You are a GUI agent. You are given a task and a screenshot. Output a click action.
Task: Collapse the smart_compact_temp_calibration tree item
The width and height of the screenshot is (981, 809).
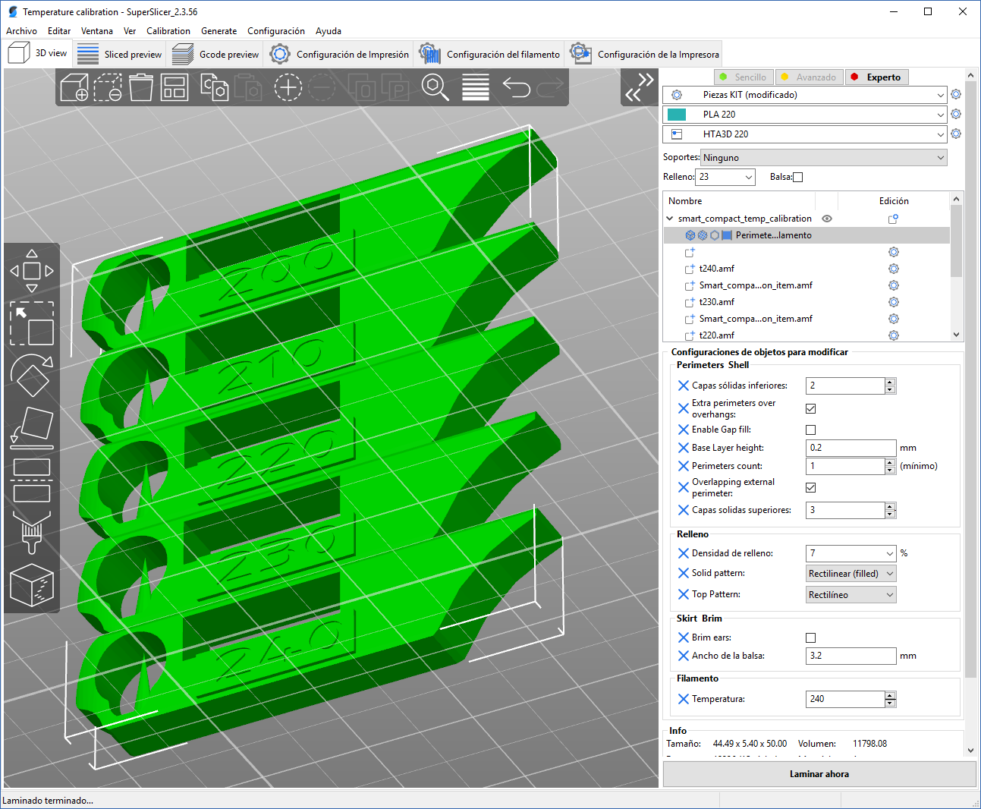[670, 219]
